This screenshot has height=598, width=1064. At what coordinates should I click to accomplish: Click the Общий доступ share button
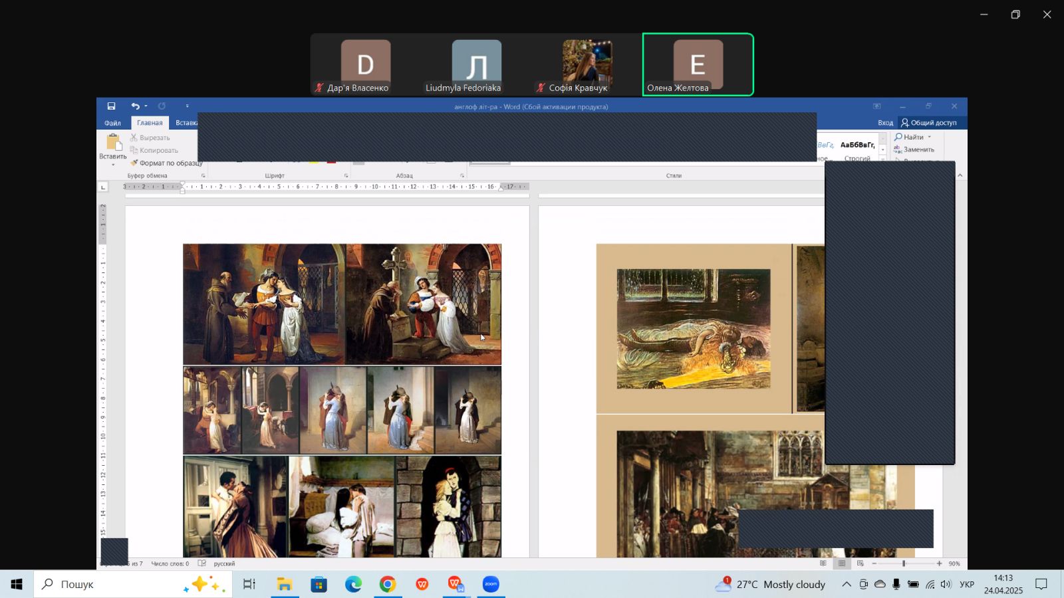(928, 123)
